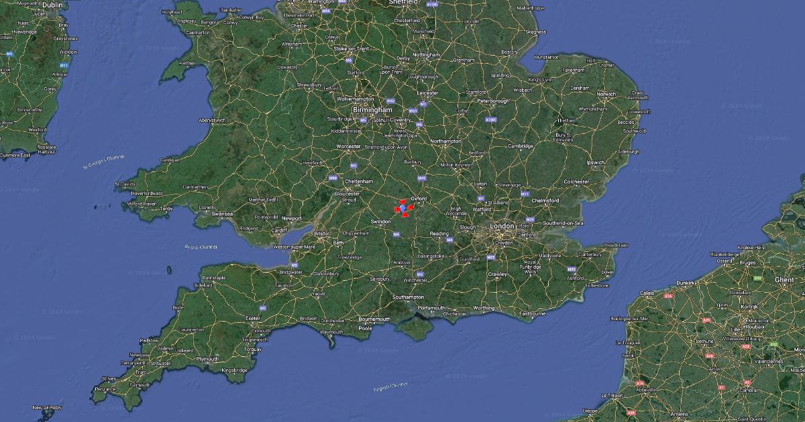Click the Norwich place label
The height and width of the screenshot is (422, 805).
point(606,94)
